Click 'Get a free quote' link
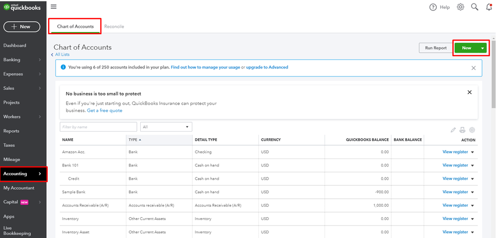 tap(105, 111)
